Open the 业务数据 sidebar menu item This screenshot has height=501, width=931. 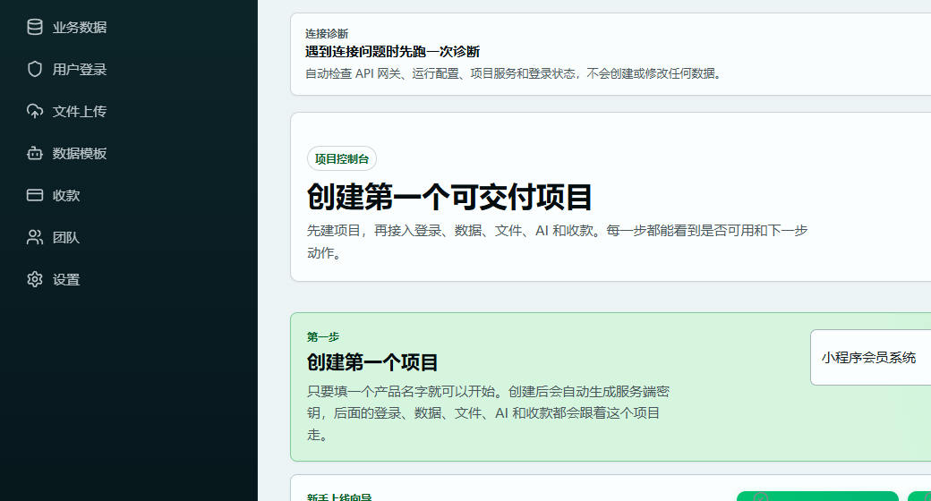tap(80, 28)
